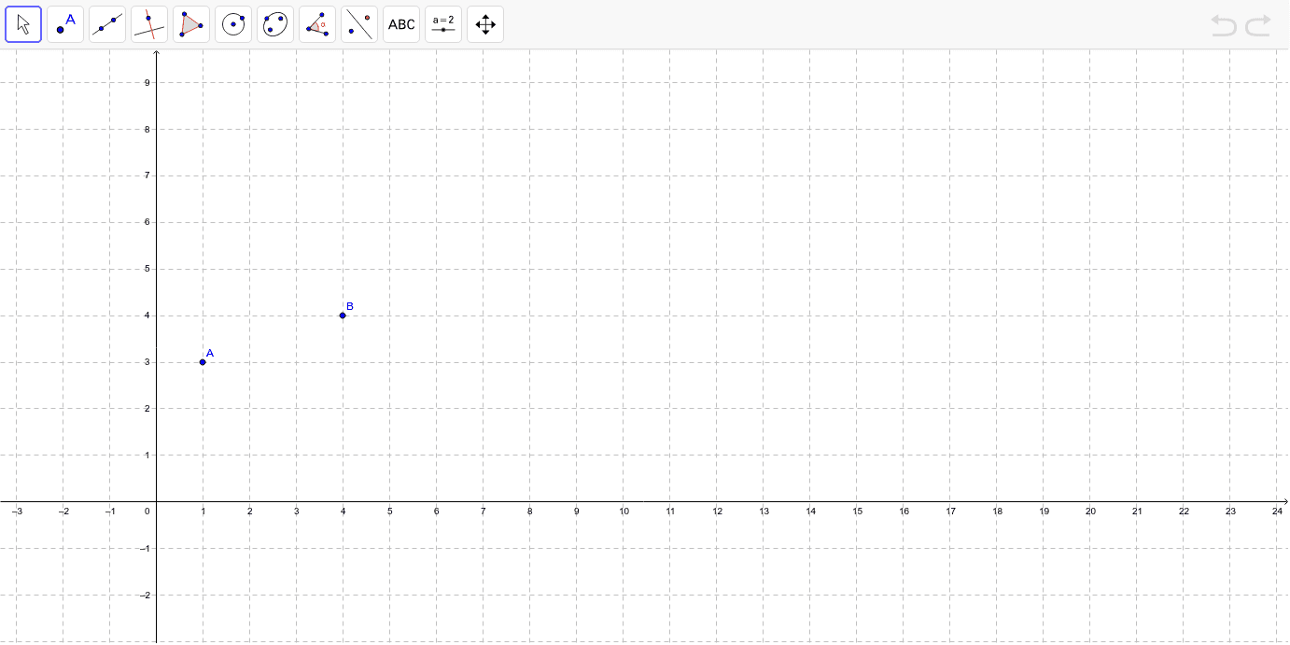The image size is (1290, 645).
Task: Click the Redo arrow
Action: (1258, 25)
